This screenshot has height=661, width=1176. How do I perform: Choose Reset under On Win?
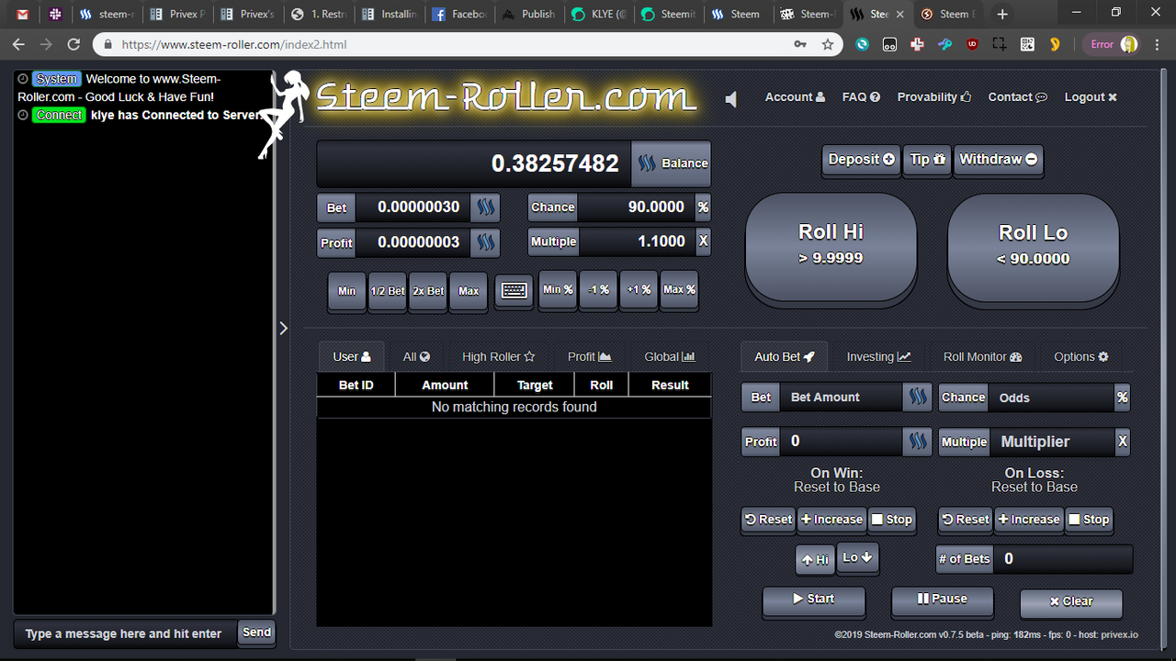click(x=768, y=520)
